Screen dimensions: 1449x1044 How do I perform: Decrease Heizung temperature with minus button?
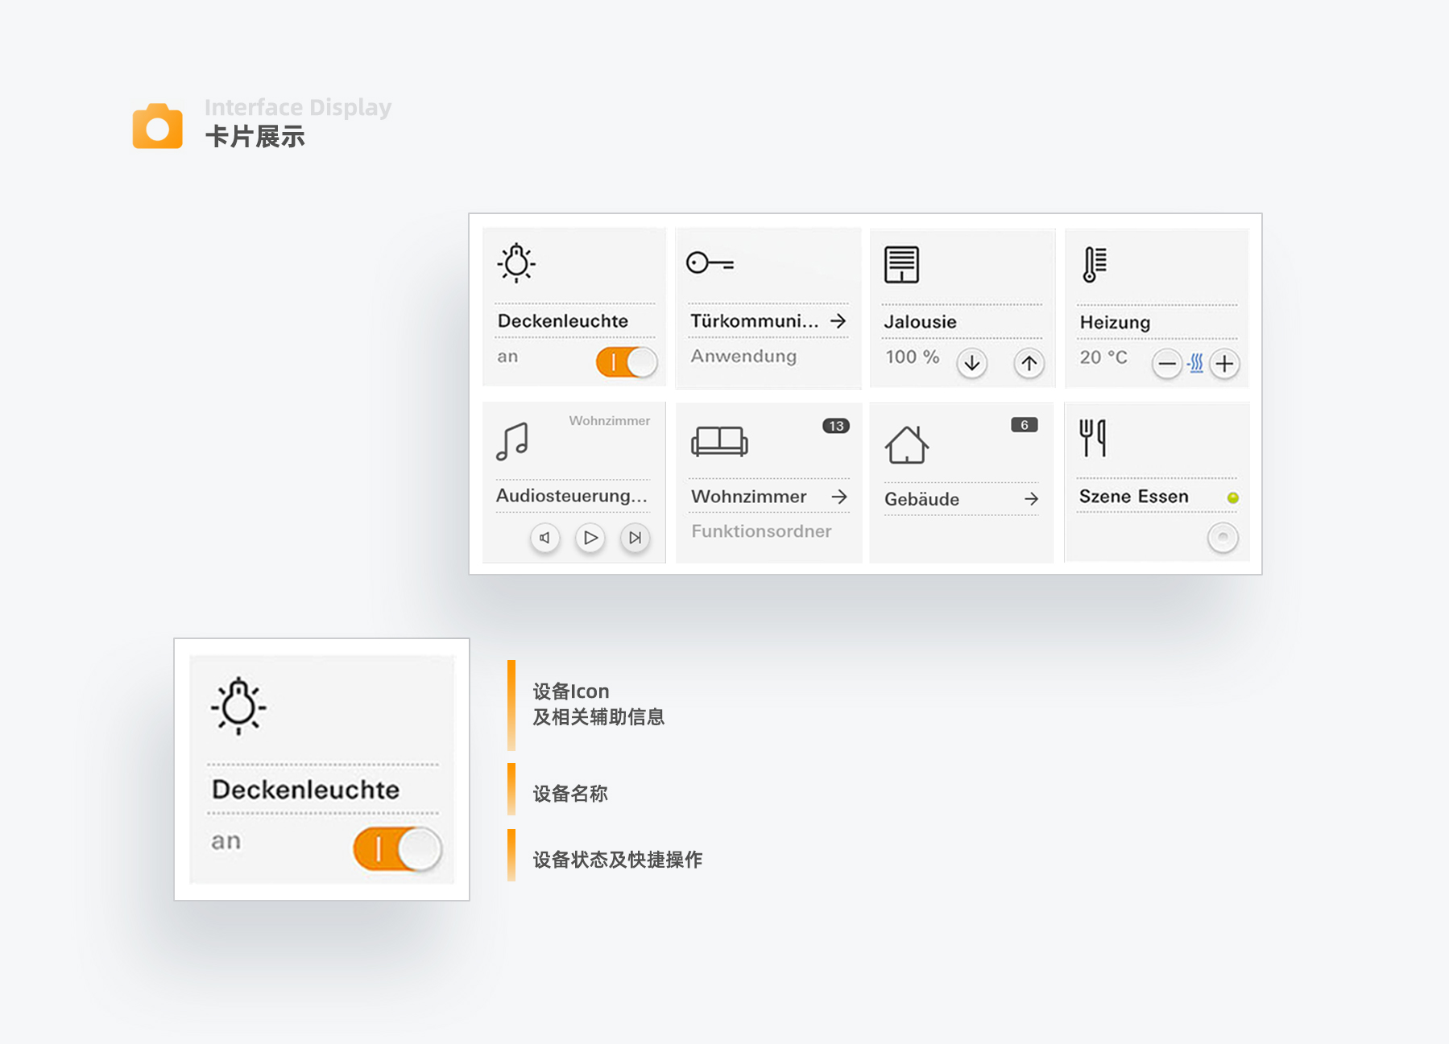[x=1166, y=364]
